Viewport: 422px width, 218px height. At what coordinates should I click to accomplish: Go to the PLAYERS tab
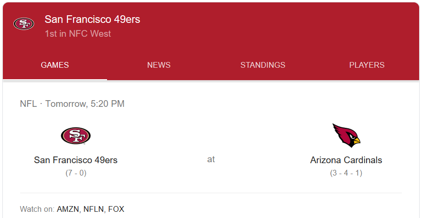(x=367, y=65)
